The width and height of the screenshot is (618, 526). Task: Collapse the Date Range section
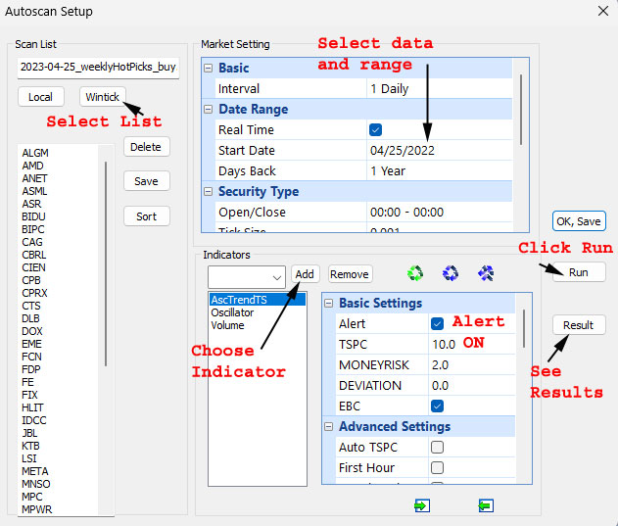point(208,110)
